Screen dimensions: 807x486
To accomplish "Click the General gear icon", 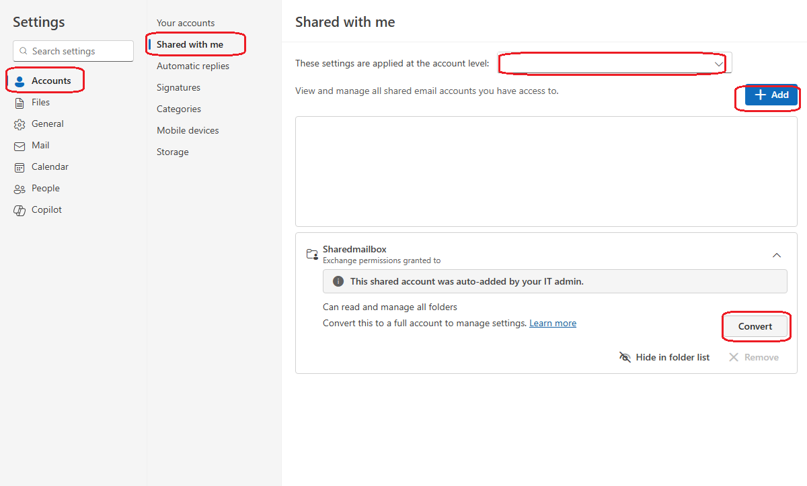I will pyautogui.click(x=20, y=124).
